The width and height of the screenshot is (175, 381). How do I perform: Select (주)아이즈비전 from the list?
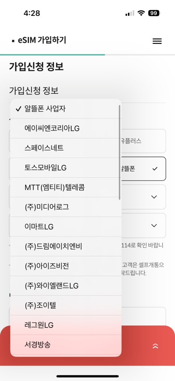(66, 266)
